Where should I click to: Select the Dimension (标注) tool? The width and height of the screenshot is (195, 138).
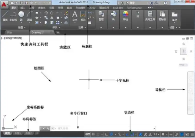point(83,16)
